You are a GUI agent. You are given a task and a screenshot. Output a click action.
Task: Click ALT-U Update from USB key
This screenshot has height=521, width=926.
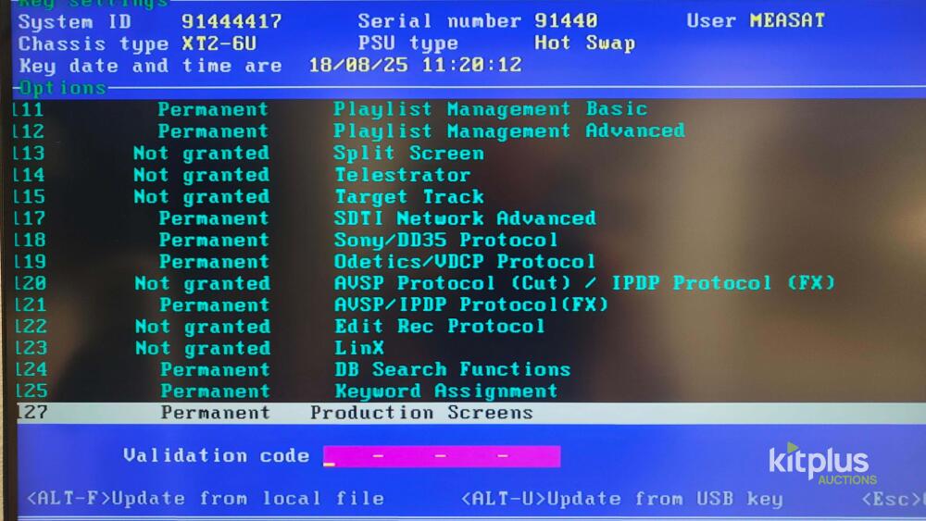[622, 499]
